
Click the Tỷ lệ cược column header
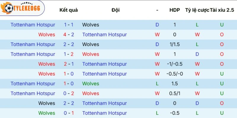coord(197,10)
